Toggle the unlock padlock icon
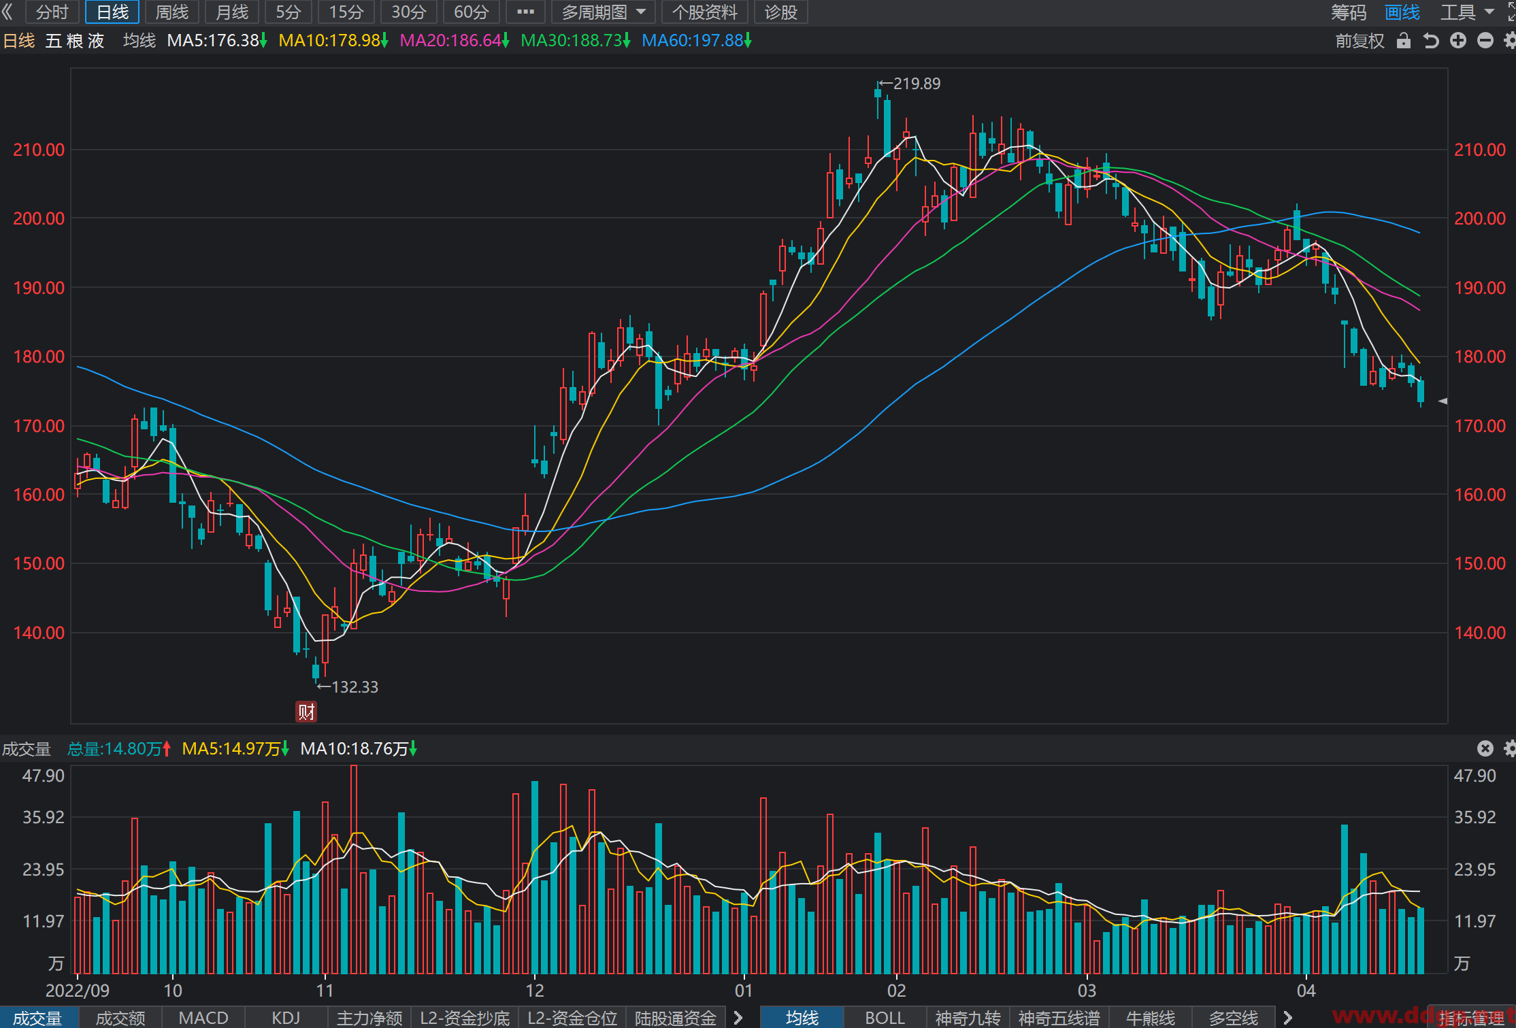 point(1403,41)
